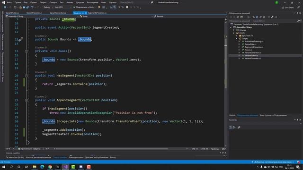Viewport: 303px width, 170px height.
Task: Switch to VariantGenerator.cs editor tab
Action: [x=58, y=13]
